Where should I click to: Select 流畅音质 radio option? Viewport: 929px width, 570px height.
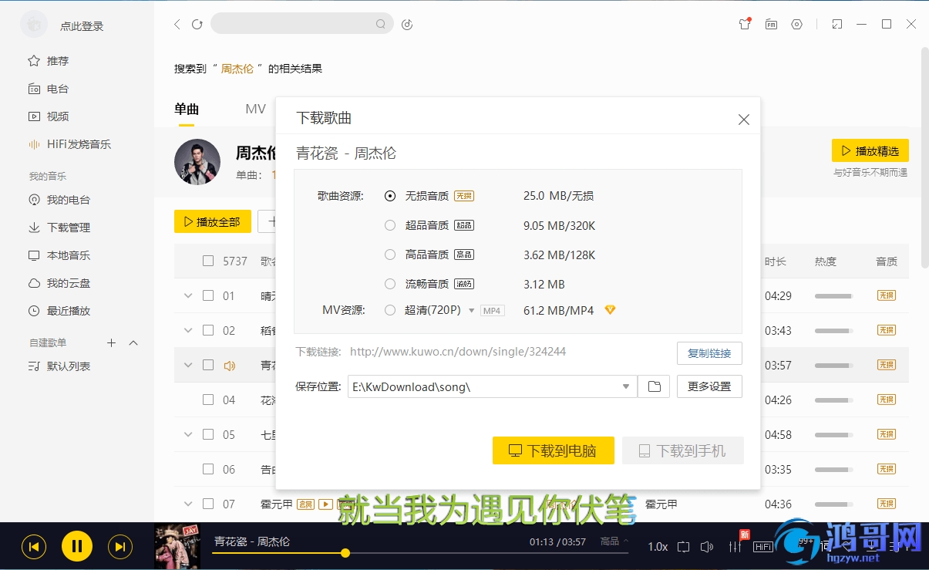click(x=390, y=284)
